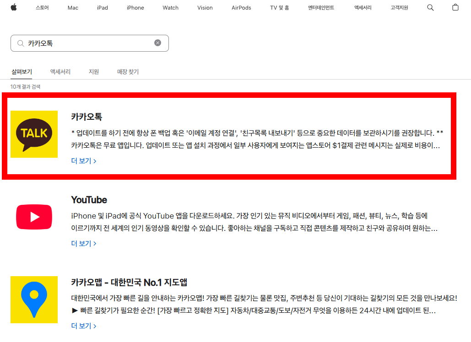
Task: Open the Mac menu
Action: point(73,7)
